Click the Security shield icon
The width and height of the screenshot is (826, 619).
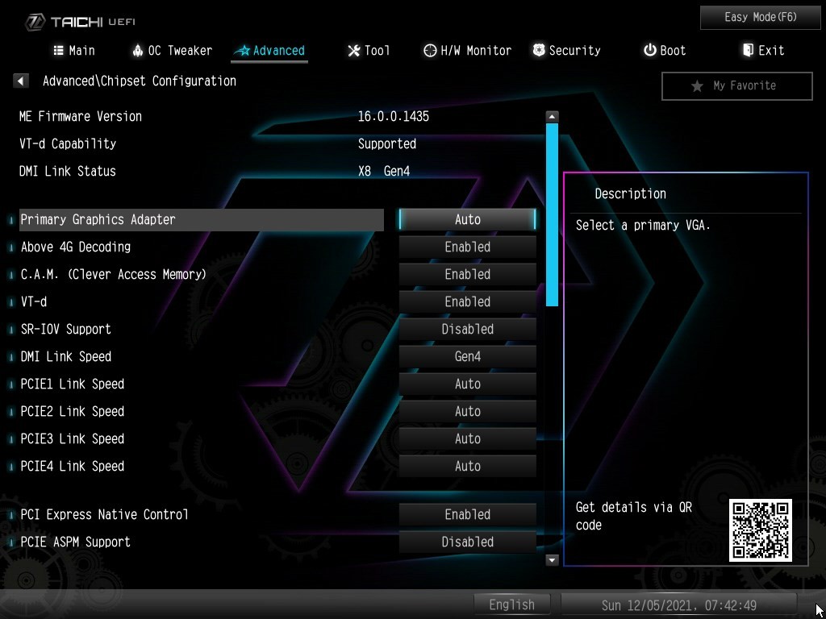(539, 50)
